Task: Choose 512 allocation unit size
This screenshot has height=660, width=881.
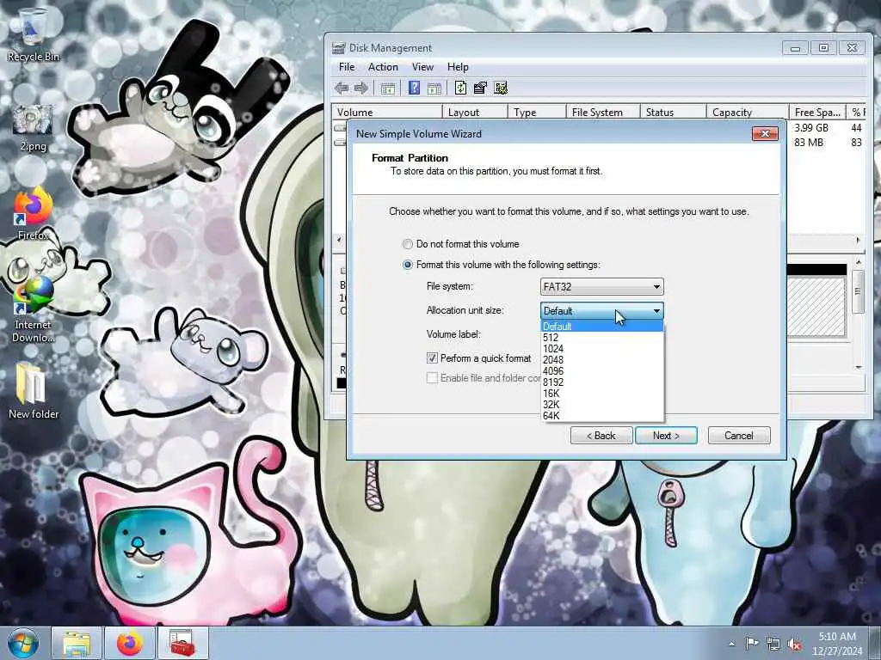Action: pyautogui.click(x=601, y=337)
